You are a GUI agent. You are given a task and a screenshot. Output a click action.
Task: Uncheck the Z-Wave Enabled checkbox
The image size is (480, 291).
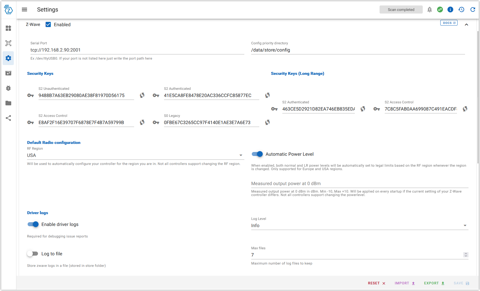(x=48, y=24)
